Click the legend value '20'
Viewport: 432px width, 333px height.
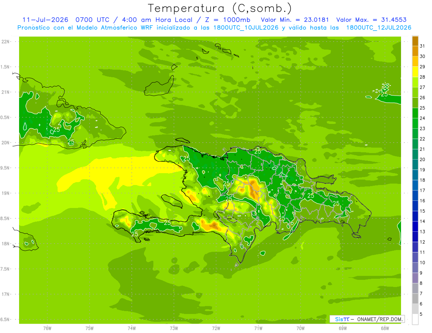pyautogui.click(x=423, y=159)
